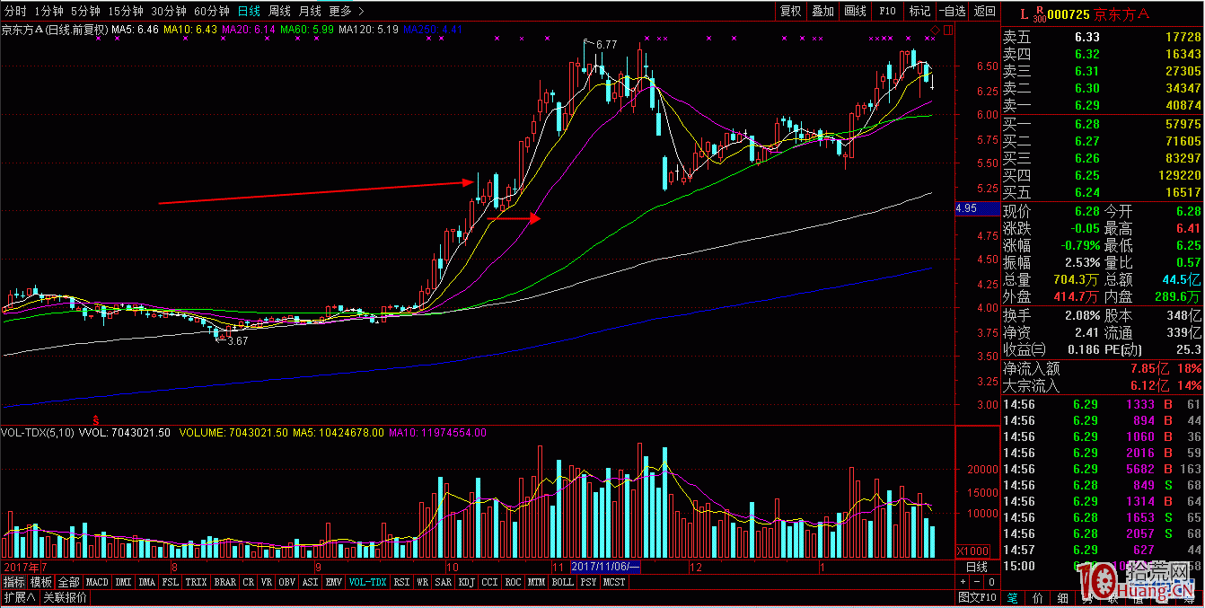Apply the WR indicator
Image resolution: width=1205 pixels, height=608 pixels.
point(423,582)
